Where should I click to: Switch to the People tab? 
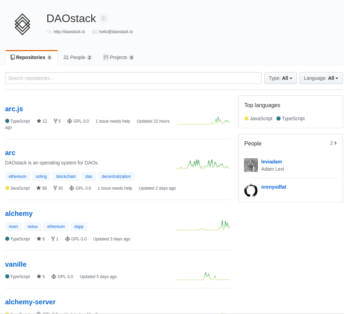click(78, 58)
